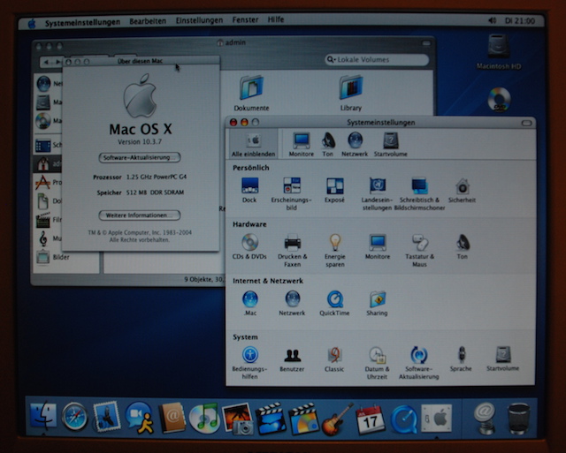Open the search scope magnifier dropdown

pyautogui.click(x=331, y=59)
